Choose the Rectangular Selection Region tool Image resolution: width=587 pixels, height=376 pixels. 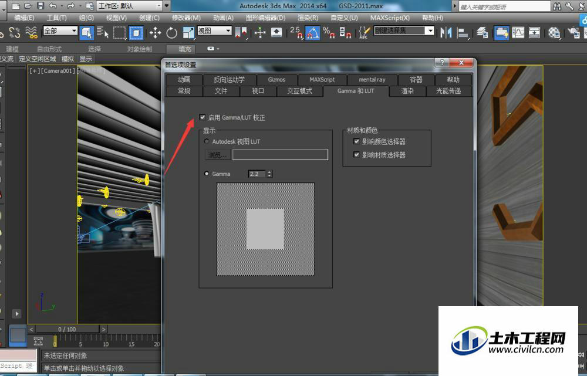point(119,33)
